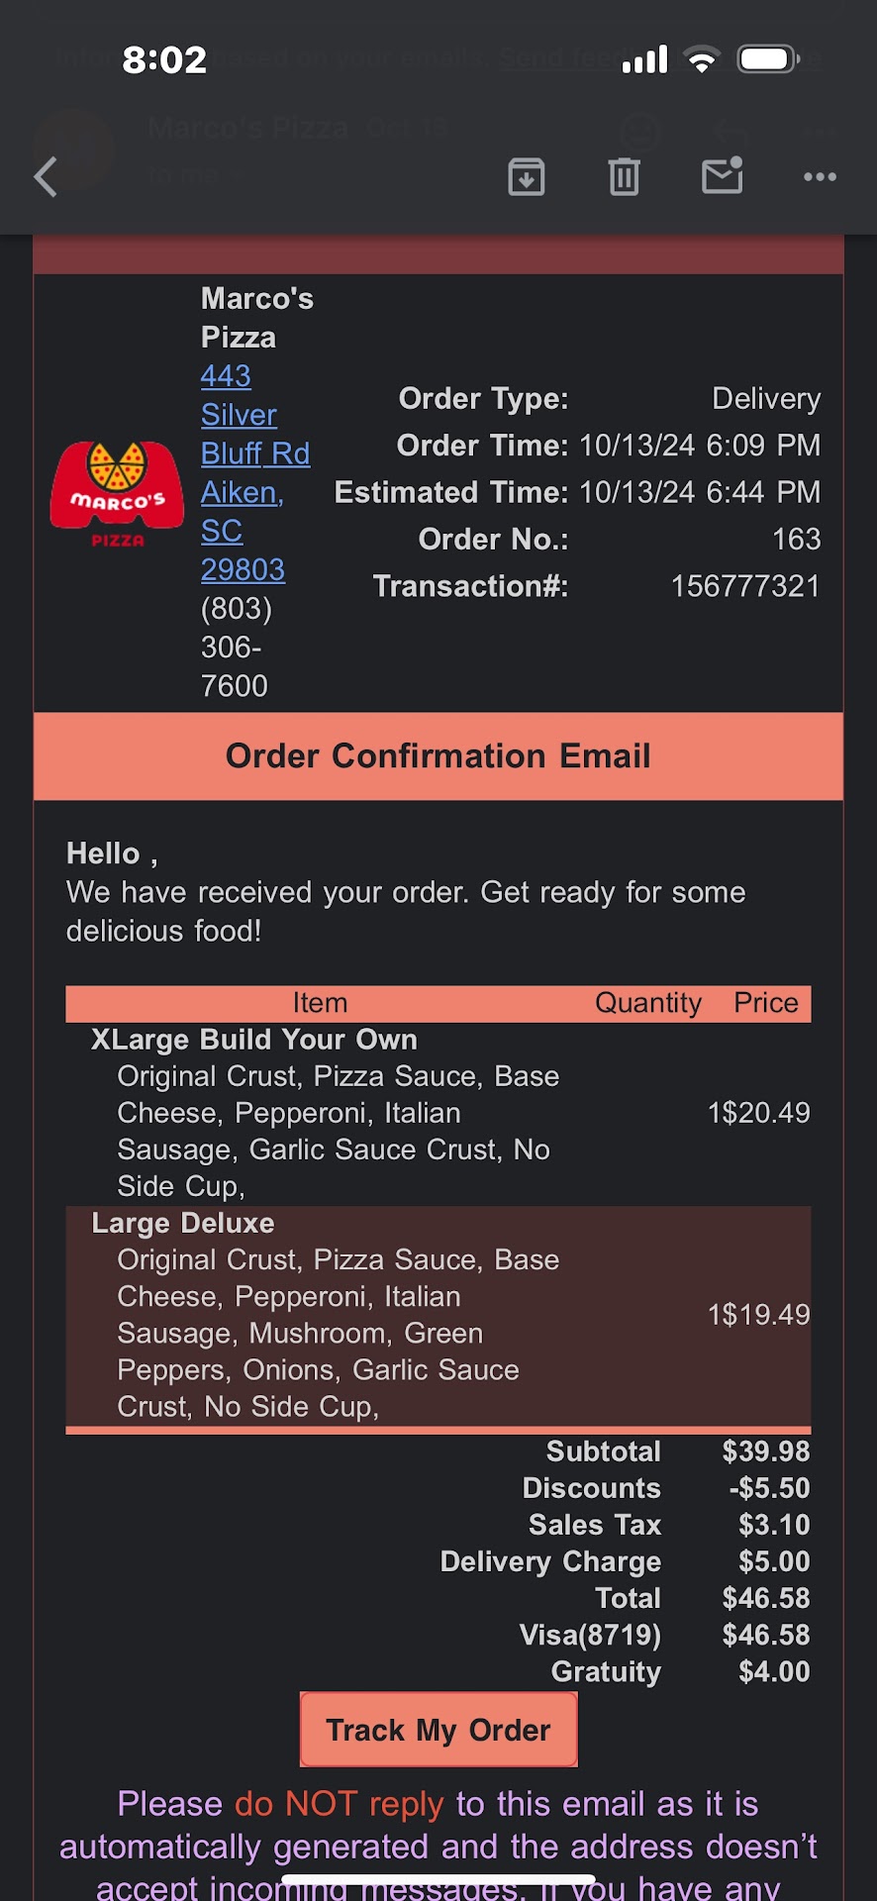Open the "Bluff Rd" address link

tap(255, 453)
